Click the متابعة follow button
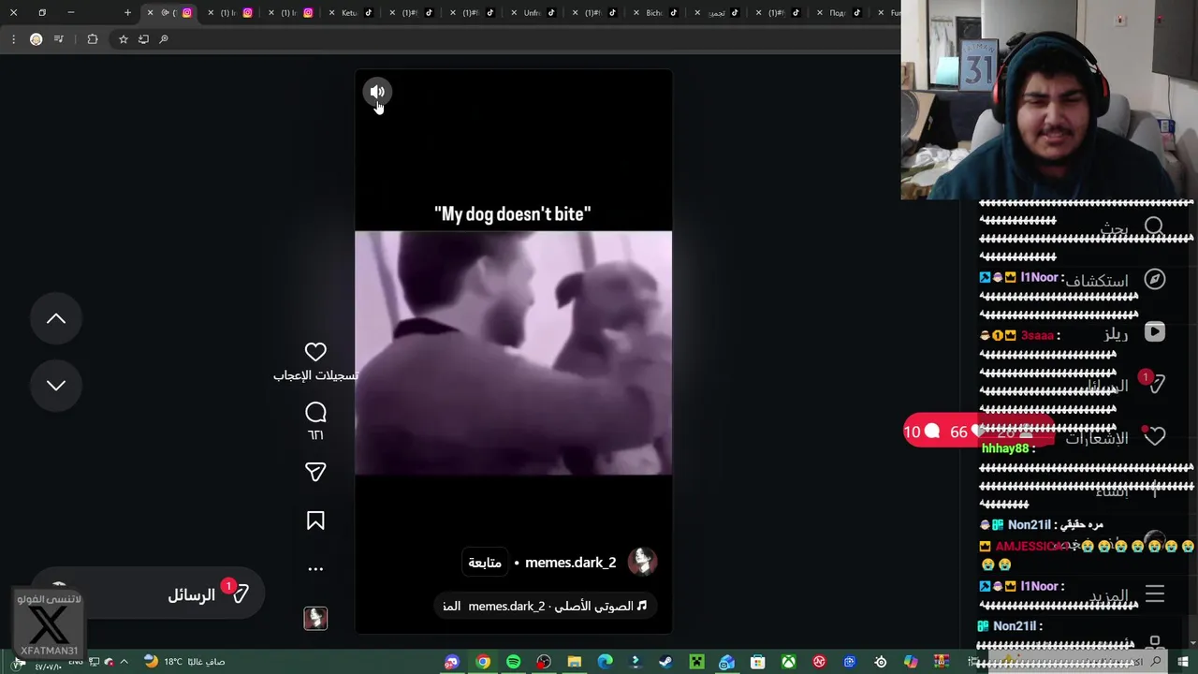Viewport: 1198px width, 674px height. [x=485, y=563]
